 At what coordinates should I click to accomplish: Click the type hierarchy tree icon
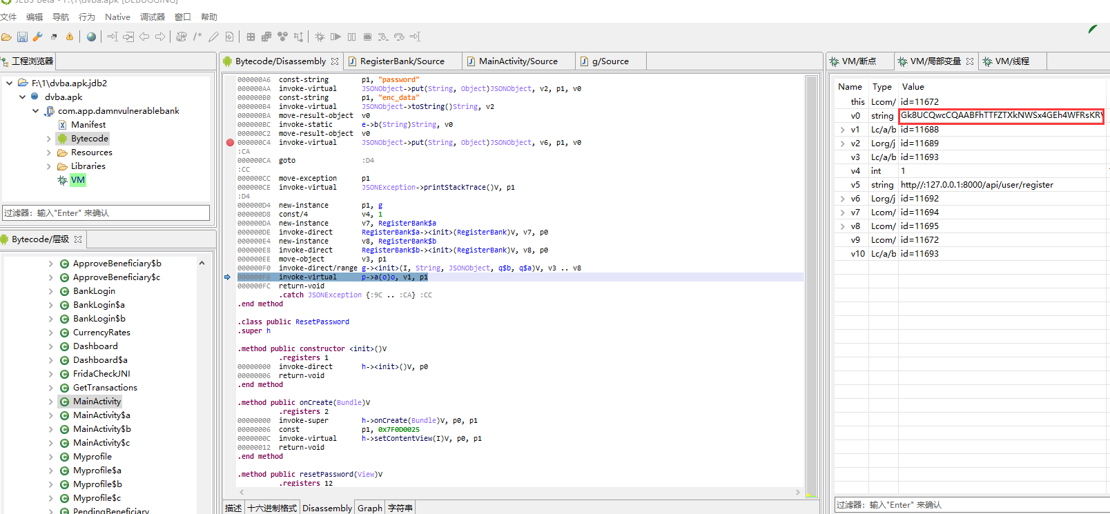298,37
